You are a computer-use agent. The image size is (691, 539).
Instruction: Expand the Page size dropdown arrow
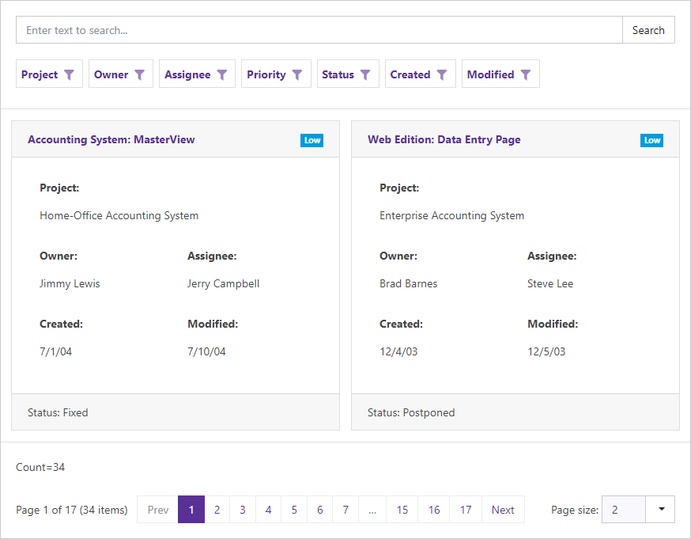click(660, 510)
